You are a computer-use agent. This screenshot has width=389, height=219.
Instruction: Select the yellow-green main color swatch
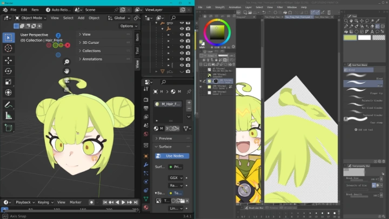click(x=350, y=37)
